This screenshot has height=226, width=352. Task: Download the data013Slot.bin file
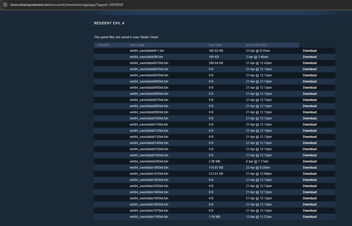coord(310,137)
